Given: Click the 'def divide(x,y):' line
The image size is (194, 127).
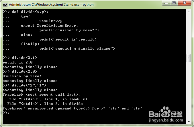Looking at the screenshot, I should 26,12.
